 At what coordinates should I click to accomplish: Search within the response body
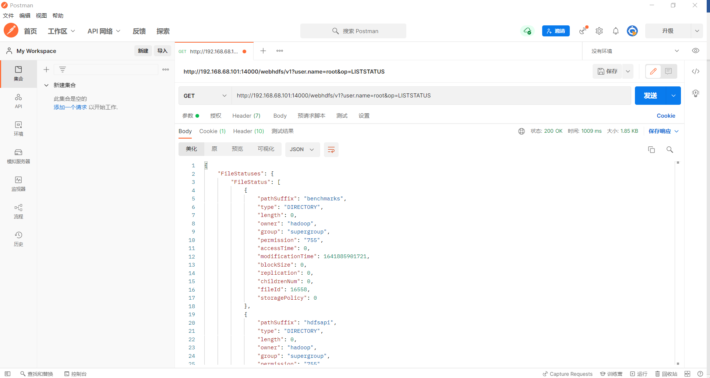tap(670, 150)
